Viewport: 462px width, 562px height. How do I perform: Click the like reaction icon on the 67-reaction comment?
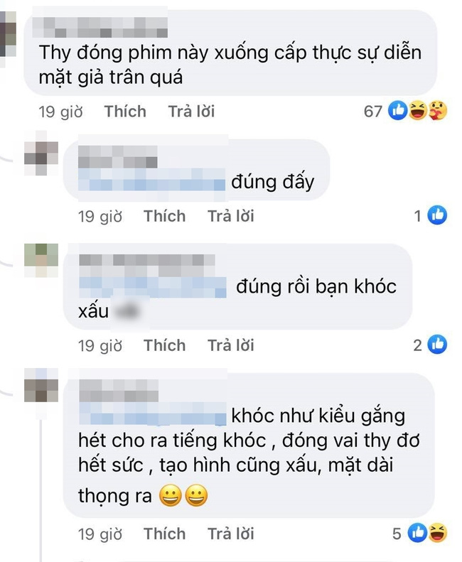(398, 110)
